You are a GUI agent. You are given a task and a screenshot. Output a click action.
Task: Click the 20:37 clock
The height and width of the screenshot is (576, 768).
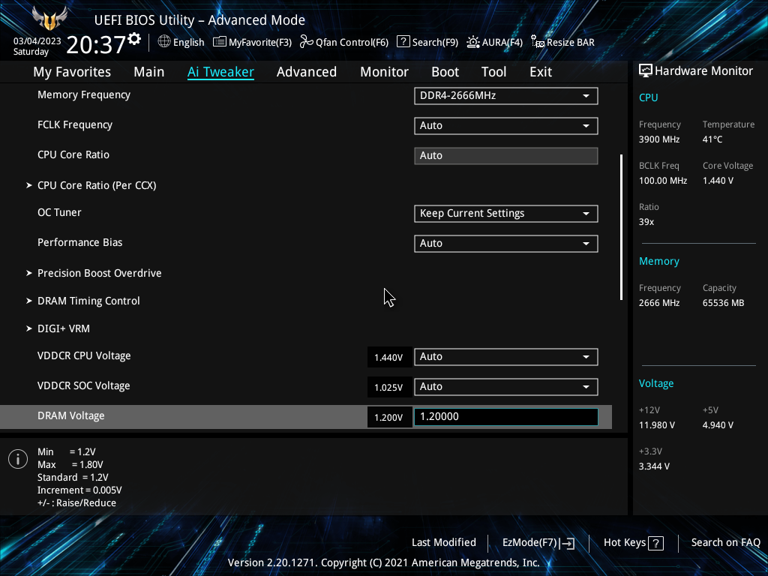[96, 44]
